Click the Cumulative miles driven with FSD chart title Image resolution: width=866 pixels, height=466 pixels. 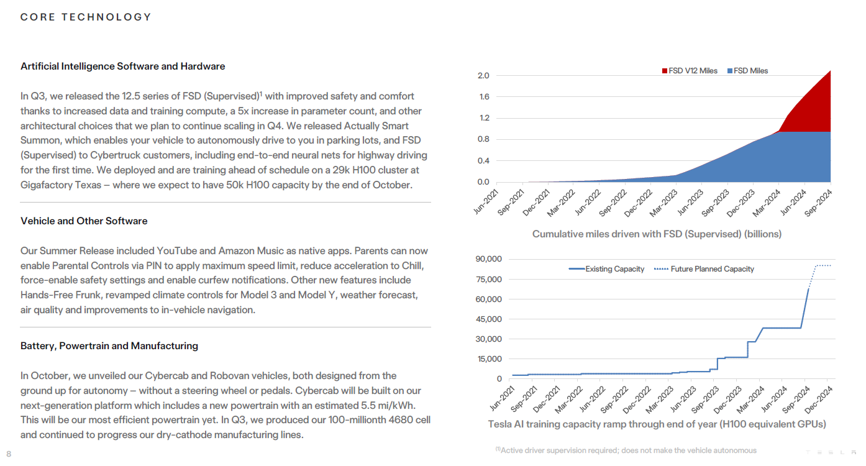click(x=657, y=234)
